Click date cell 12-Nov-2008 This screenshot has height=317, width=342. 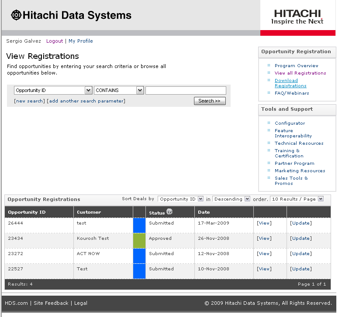pos(214,254)
